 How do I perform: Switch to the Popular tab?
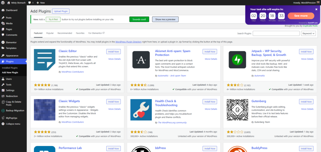pos(50,33)
